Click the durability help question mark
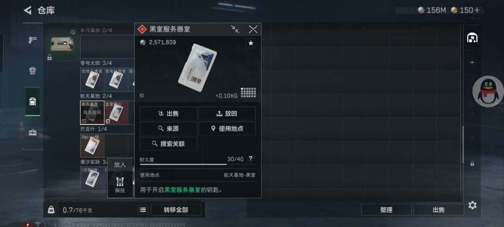This screenshot has width=504, height=227. (251, 158)
